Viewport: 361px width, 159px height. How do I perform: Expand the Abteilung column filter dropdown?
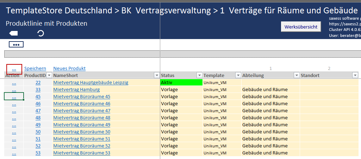click(x=295, y=75)
